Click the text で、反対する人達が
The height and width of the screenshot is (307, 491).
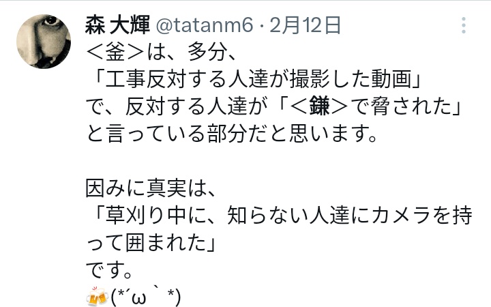[177, 106]
